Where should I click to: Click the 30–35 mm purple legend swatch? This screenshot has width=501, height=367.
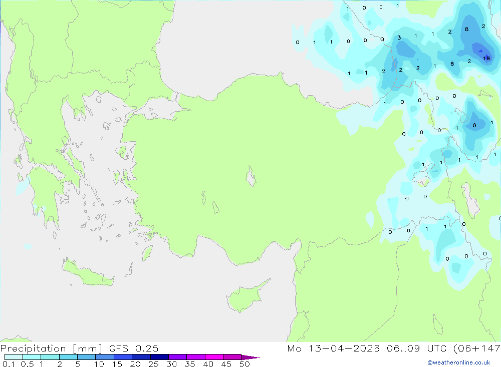(178, 357)
